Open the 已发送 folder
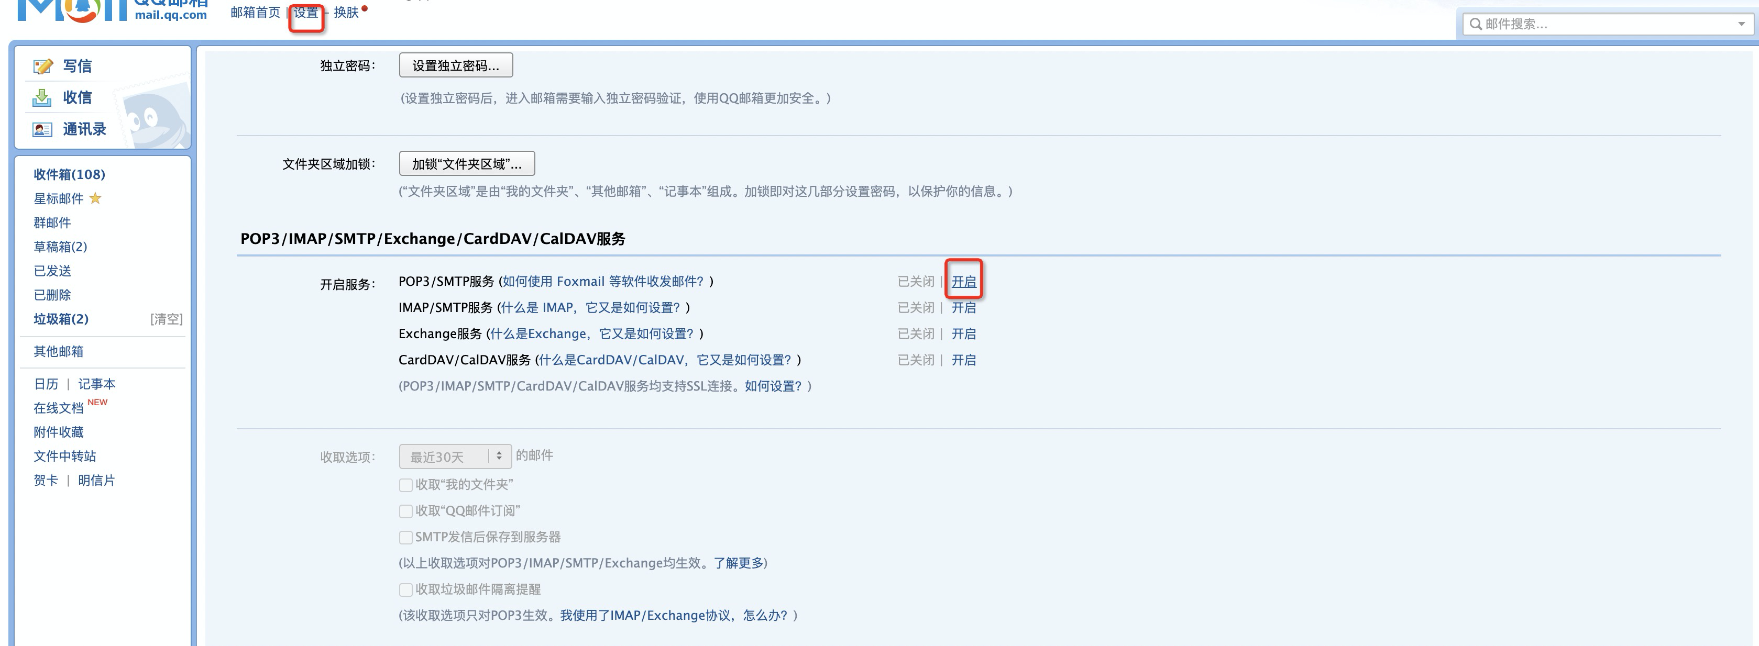Image resolution: width=1759 pixels, height=646 pixels. pyautogui.click(x=52, y=271)
